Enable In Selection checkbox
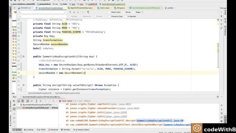236x133 pixels. (x=126, y=16)
